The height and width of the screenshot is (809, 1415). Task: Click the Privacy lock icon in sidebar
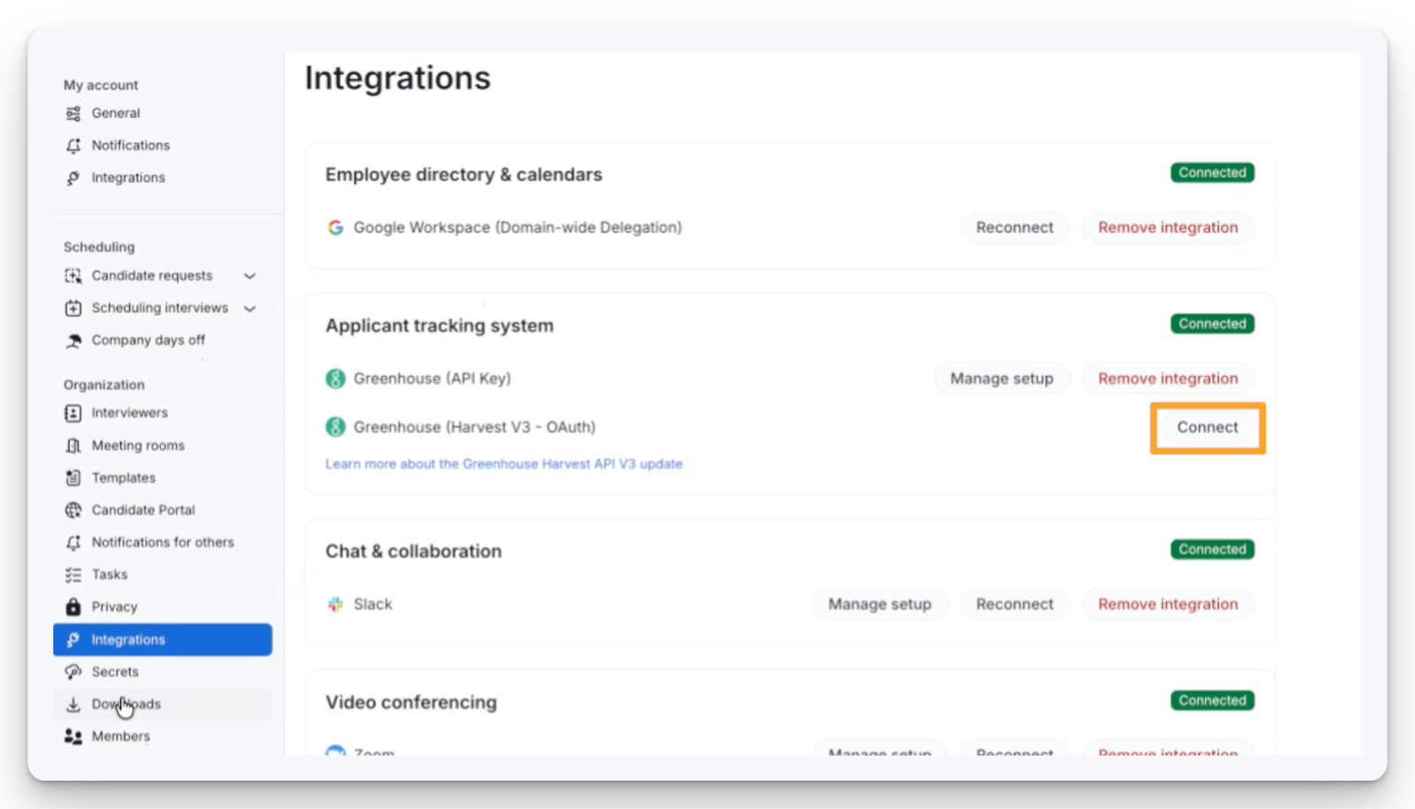pyautogui.click(x=73, y=607)
